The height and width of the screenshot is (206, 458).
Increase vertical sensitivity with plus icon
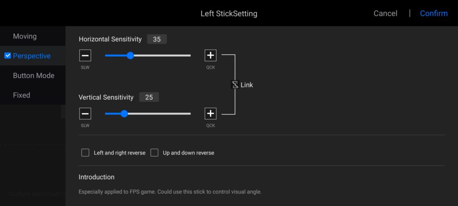(210, 114)
